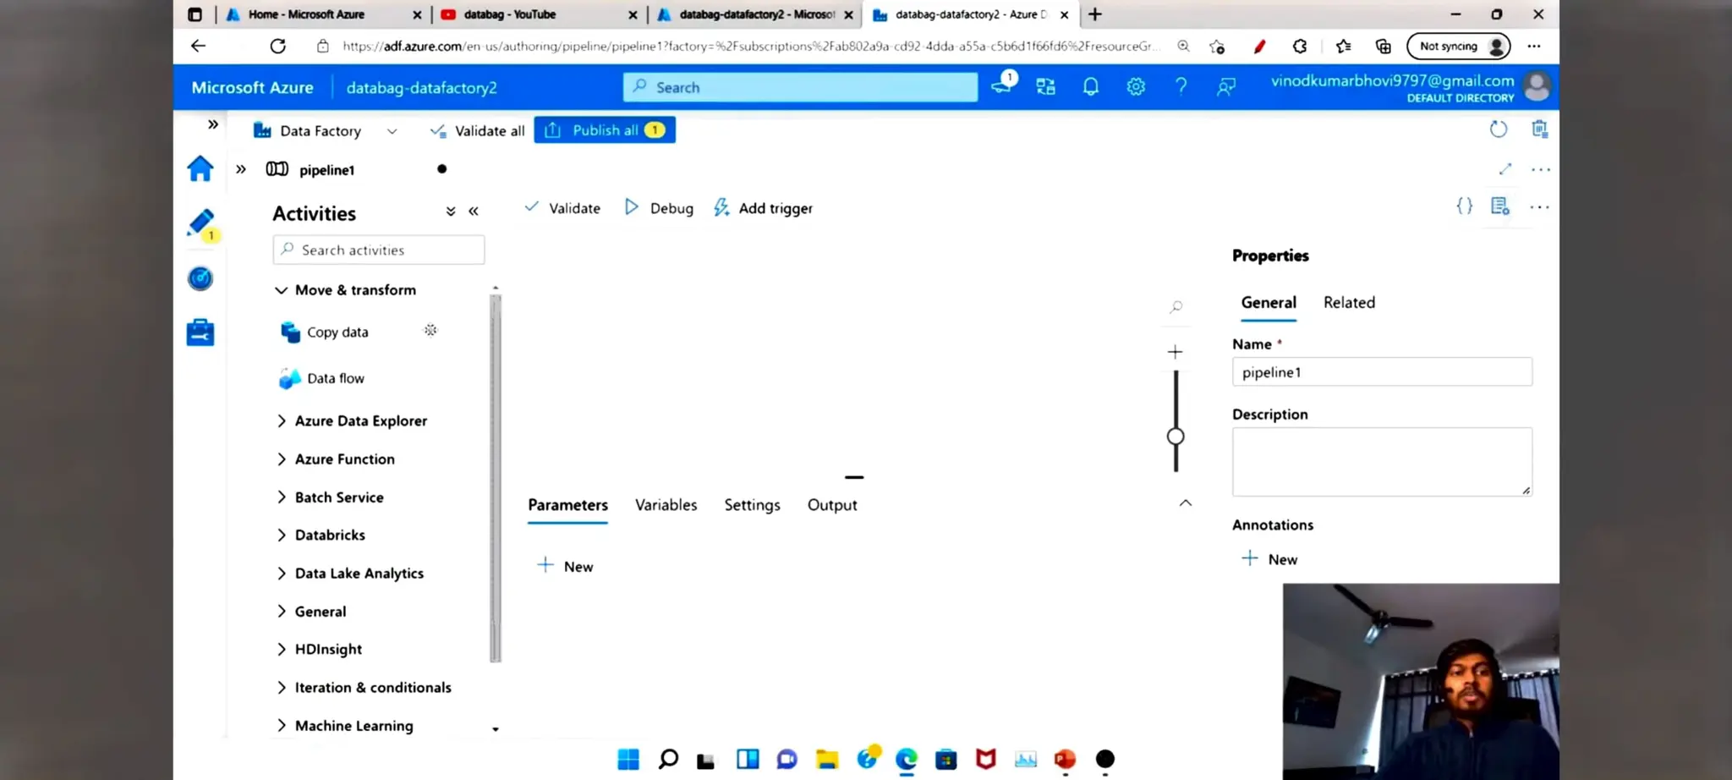Click the Description text area

click(1382, 462)
